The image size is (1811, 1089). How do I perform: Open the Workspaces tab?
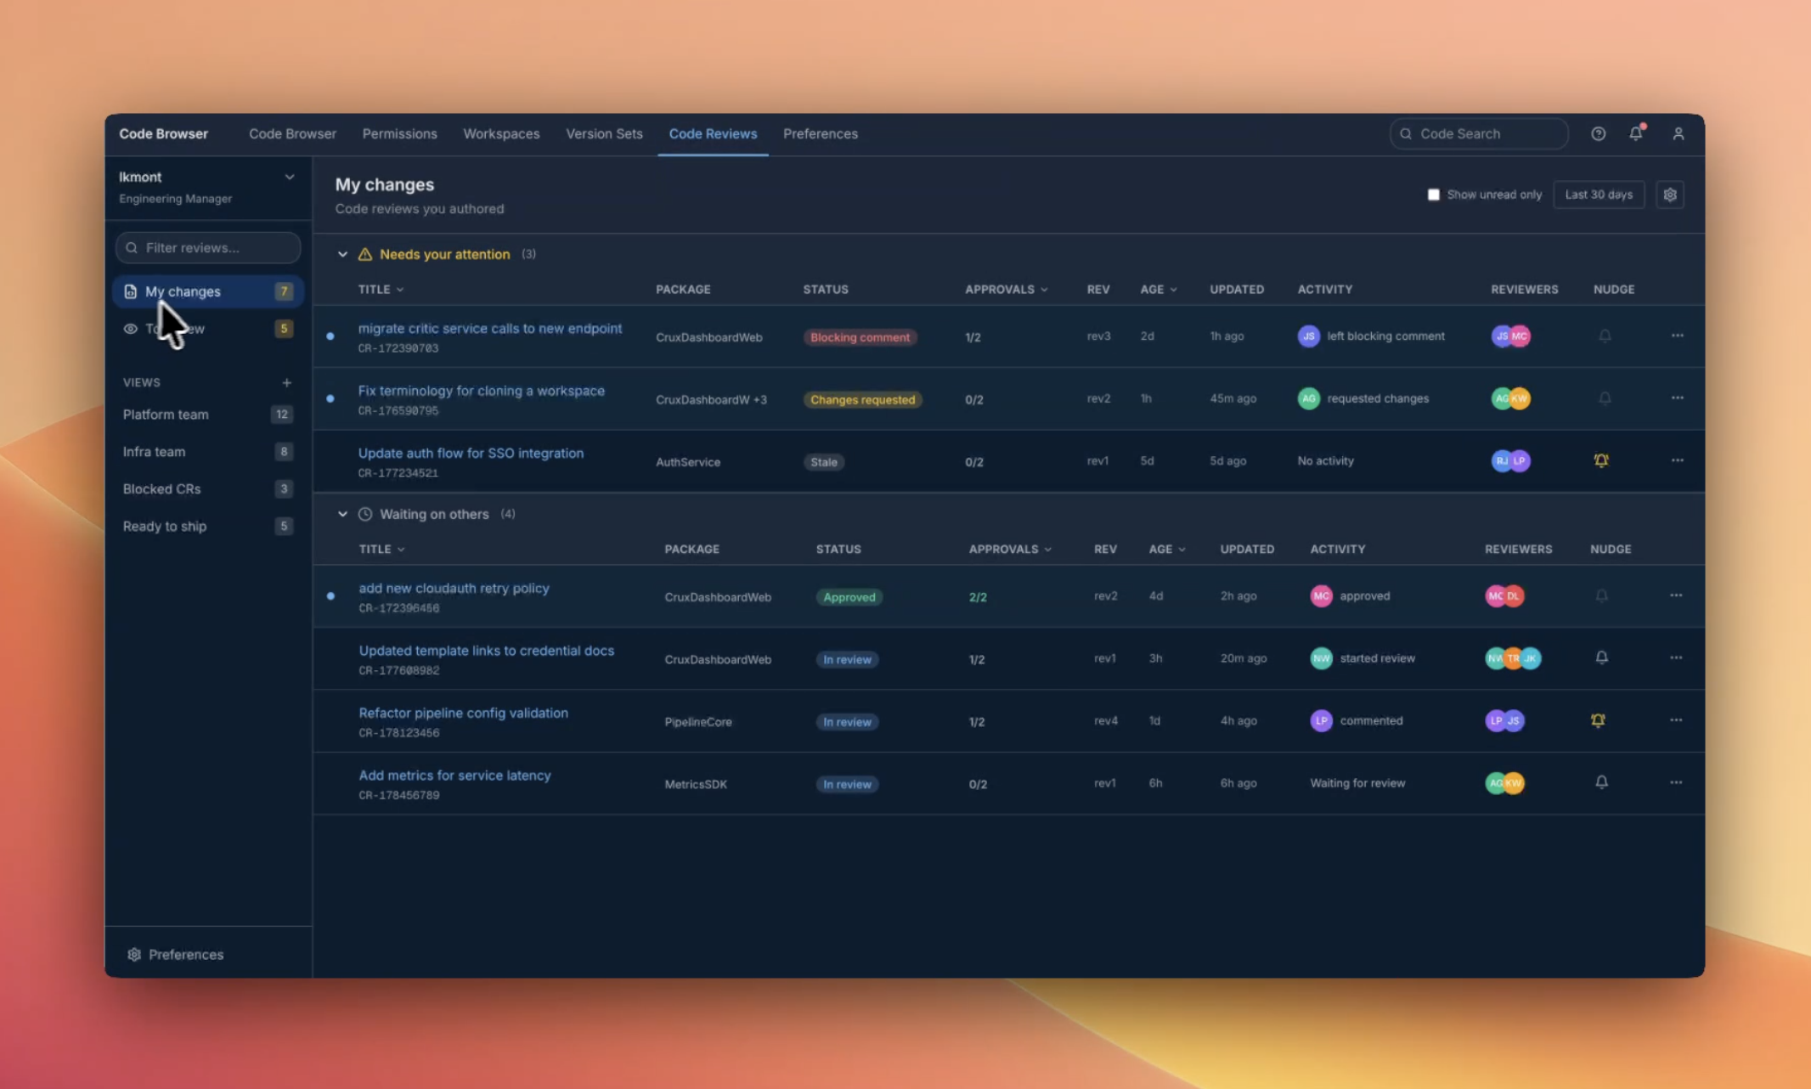point(501,133)
